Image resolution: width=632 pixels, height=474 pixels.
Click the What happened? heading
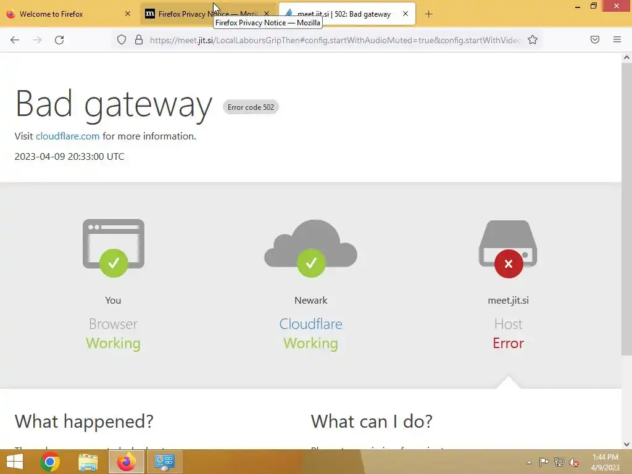click(x=84, y=422)
